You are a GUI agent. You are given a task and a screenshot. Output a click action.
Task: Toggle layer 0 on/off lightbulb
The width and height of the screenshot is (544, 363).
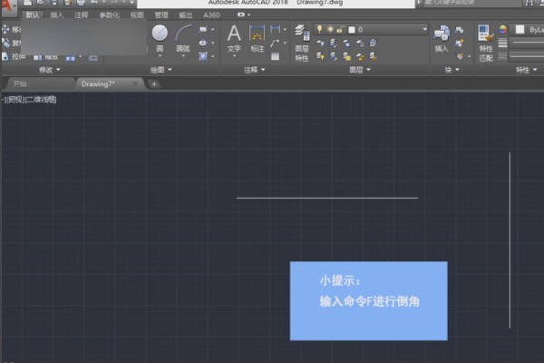[x=319, y=30]
